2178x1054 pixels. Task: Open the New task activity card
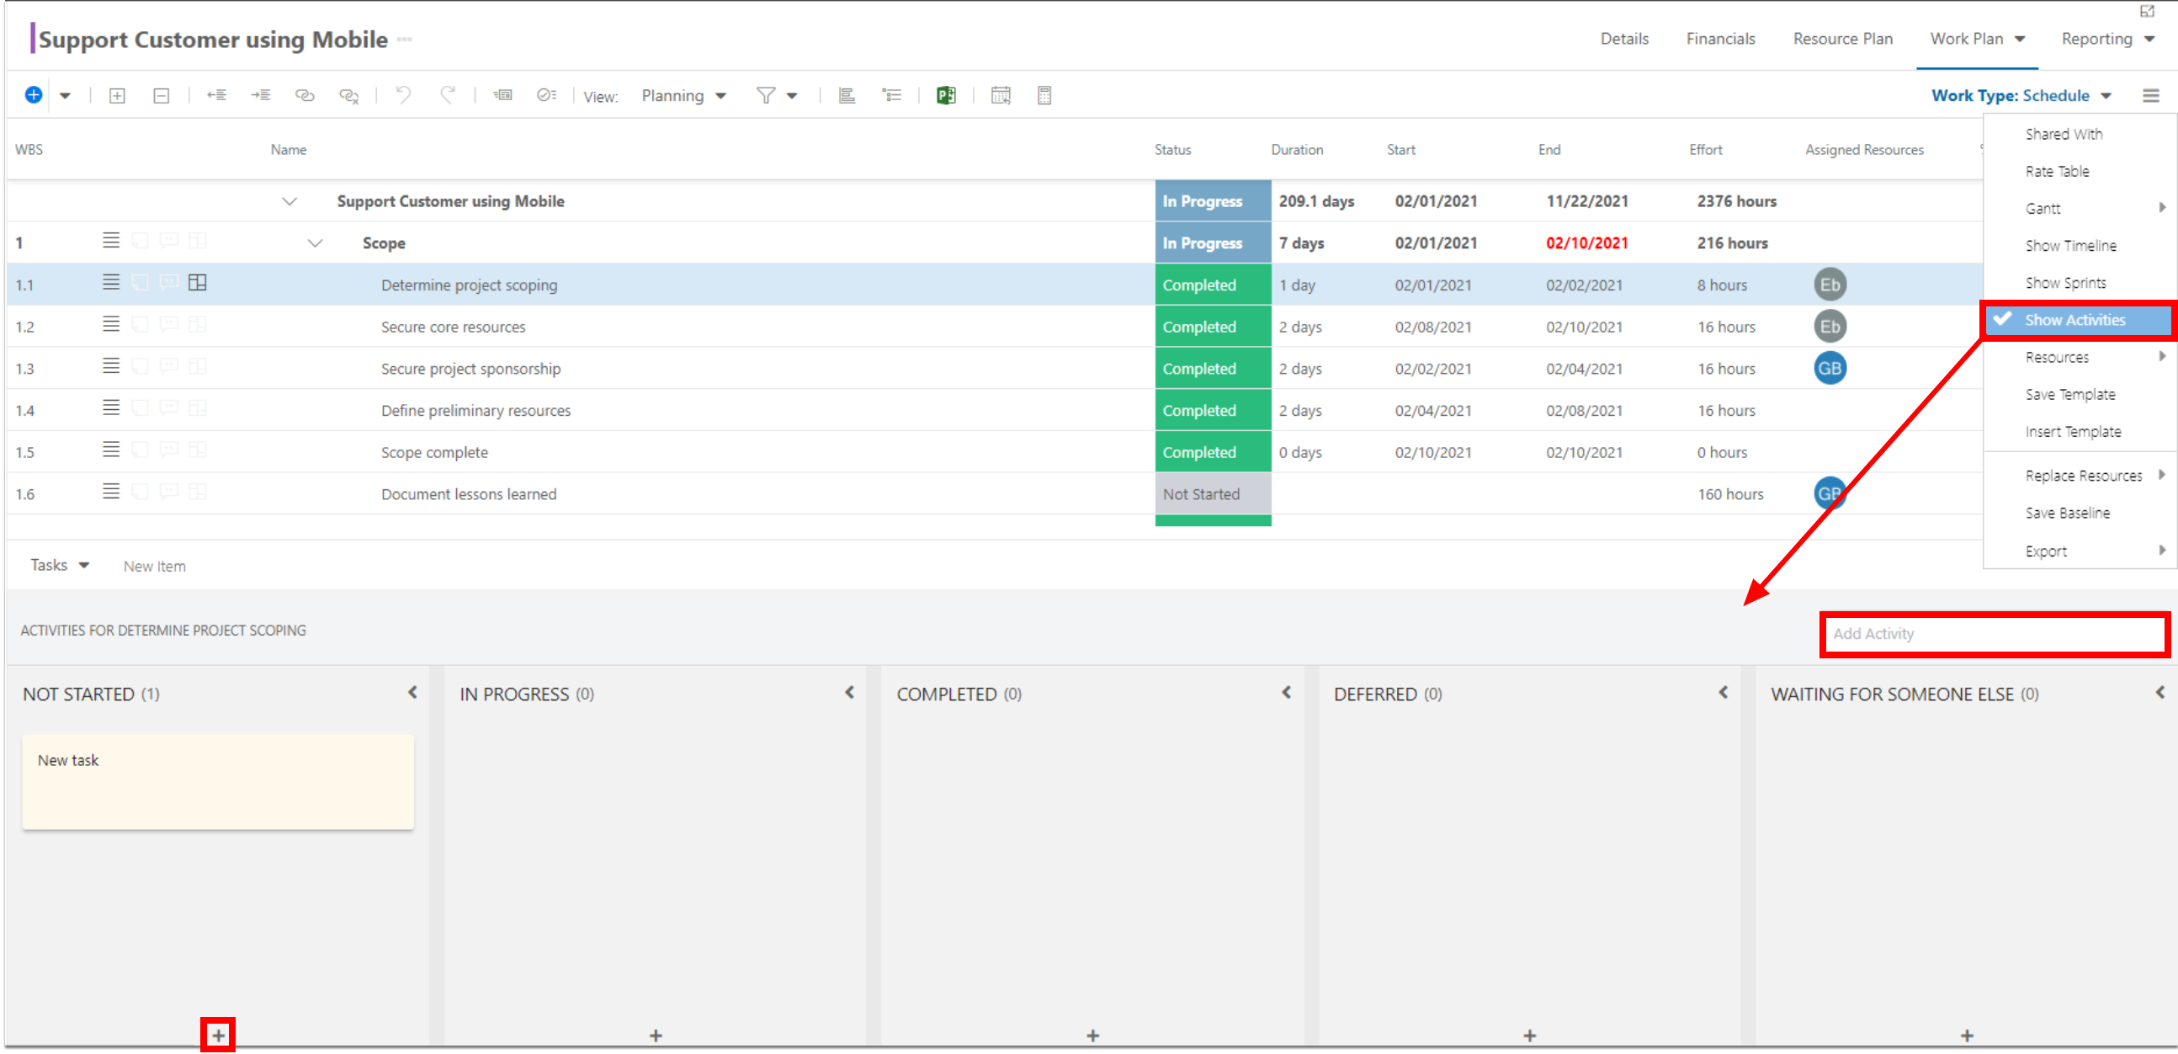[218, 780]
